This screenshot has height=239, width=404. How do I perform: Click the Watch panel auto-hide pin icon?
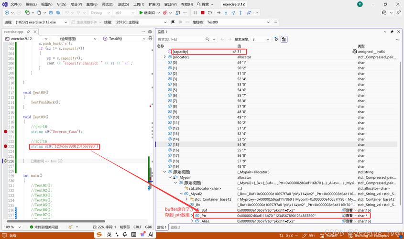pos(392,32)
